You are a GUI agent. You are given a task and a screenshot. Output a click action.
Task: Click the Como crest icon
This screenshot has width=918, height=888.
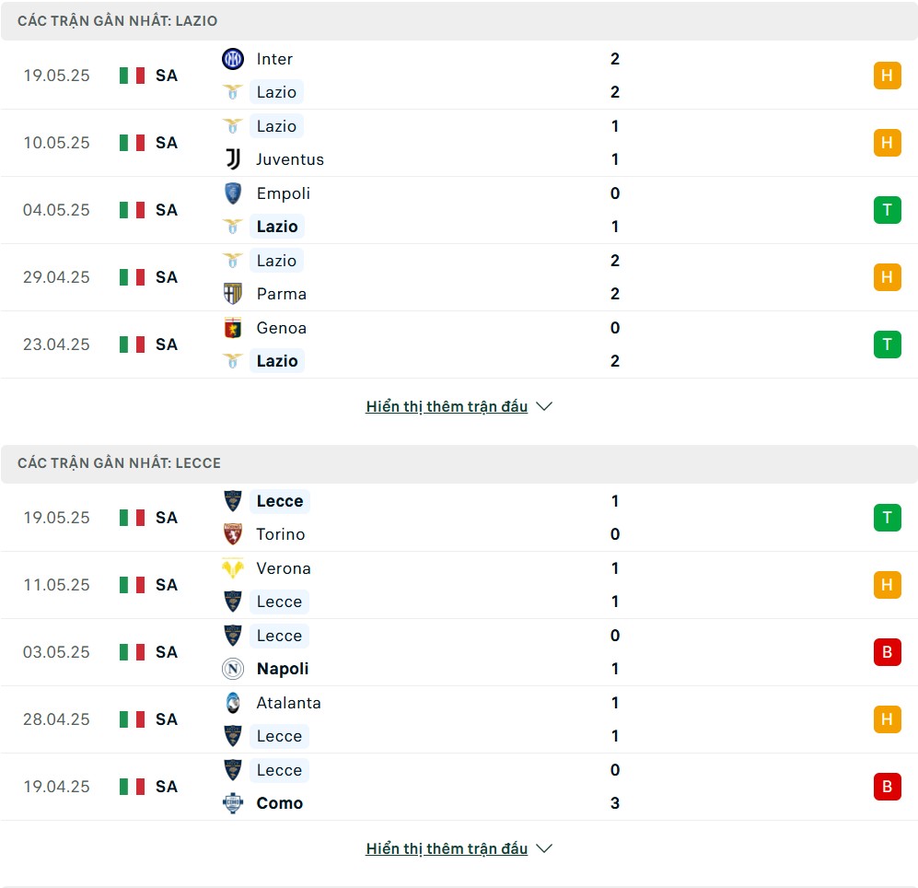(232, 803)
